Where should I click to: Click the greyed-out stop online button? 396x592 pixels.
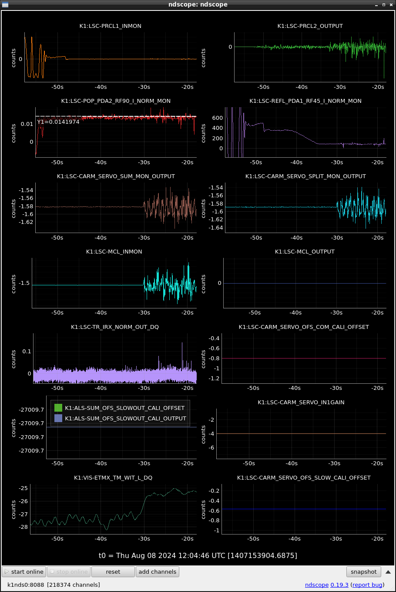69,572
